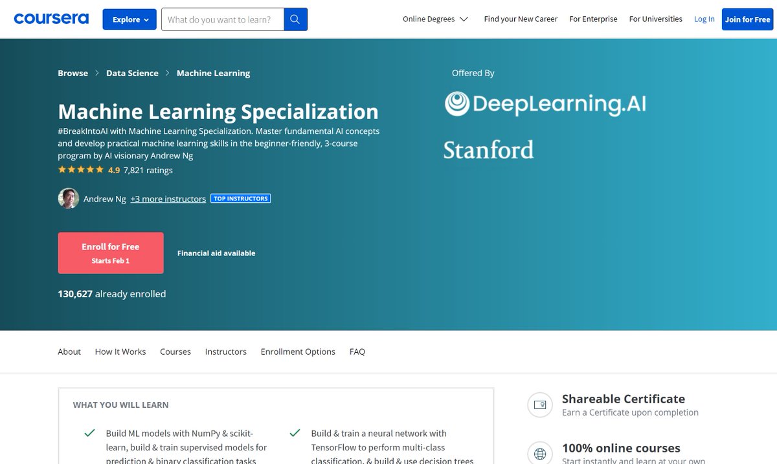Click the Stanford logo
Screen dimensions: 777x464
click(489, 150)
